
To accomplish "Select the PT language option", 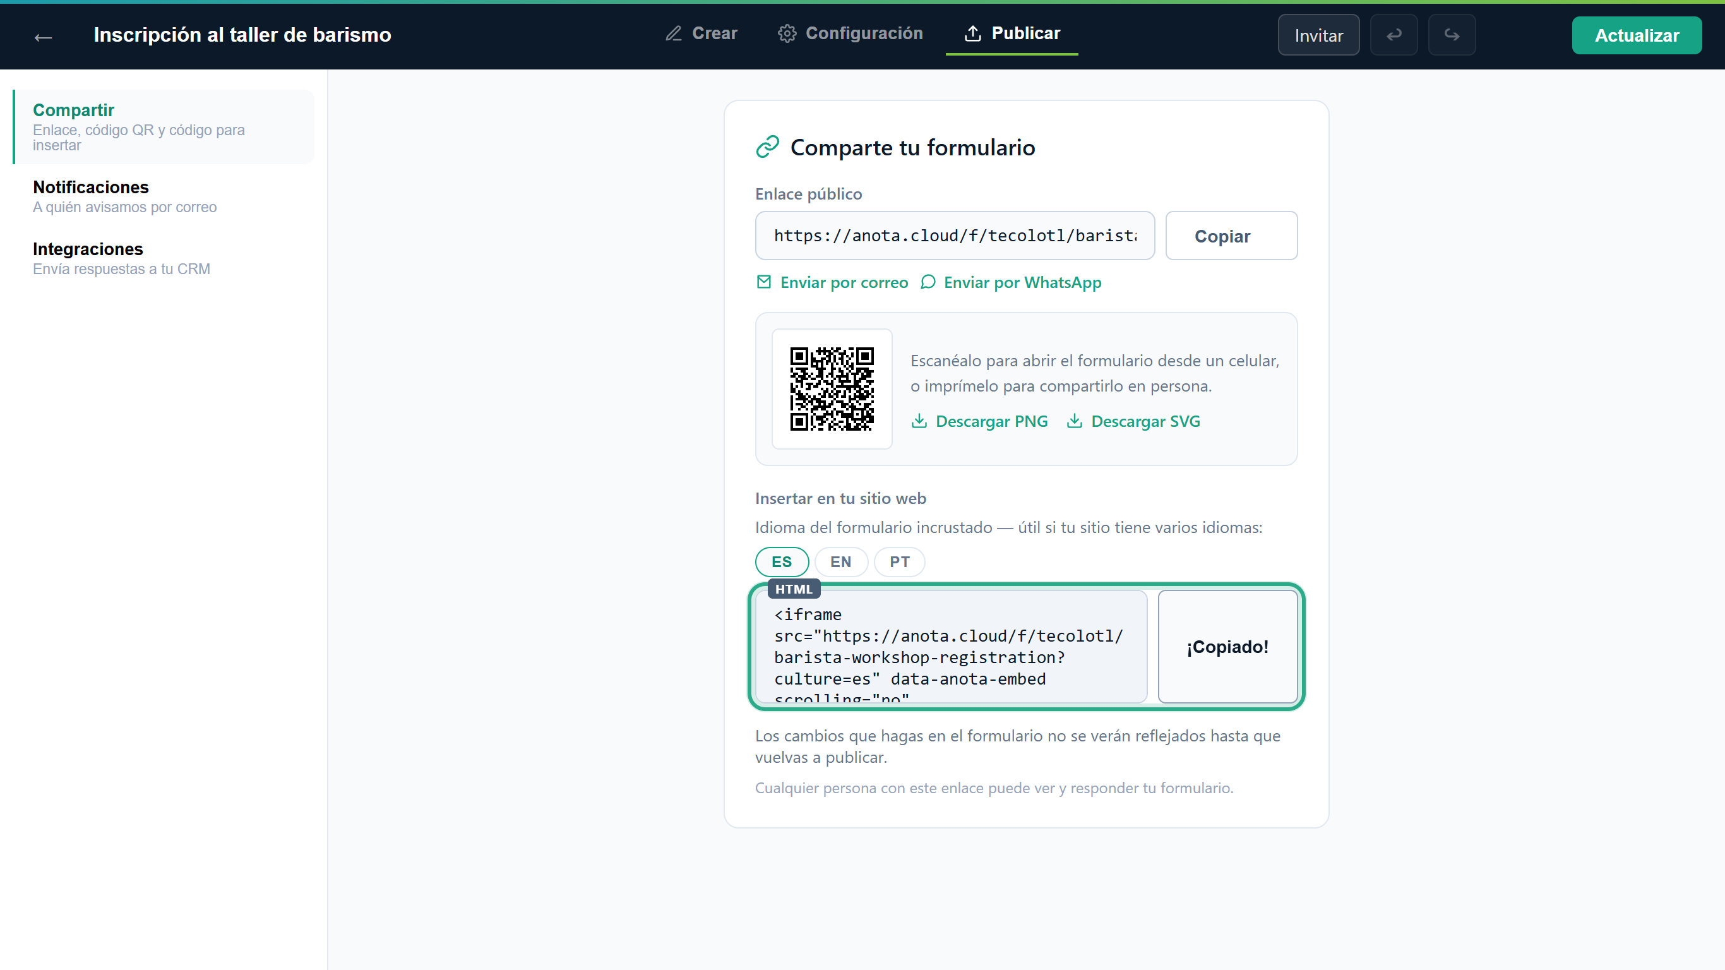I will coord(899,561).
